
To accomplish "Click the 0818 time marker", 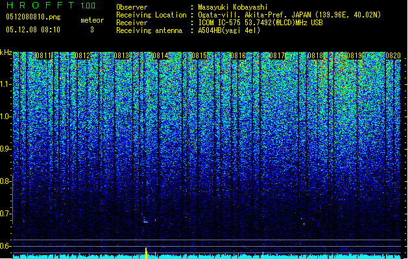I will 316,56.
